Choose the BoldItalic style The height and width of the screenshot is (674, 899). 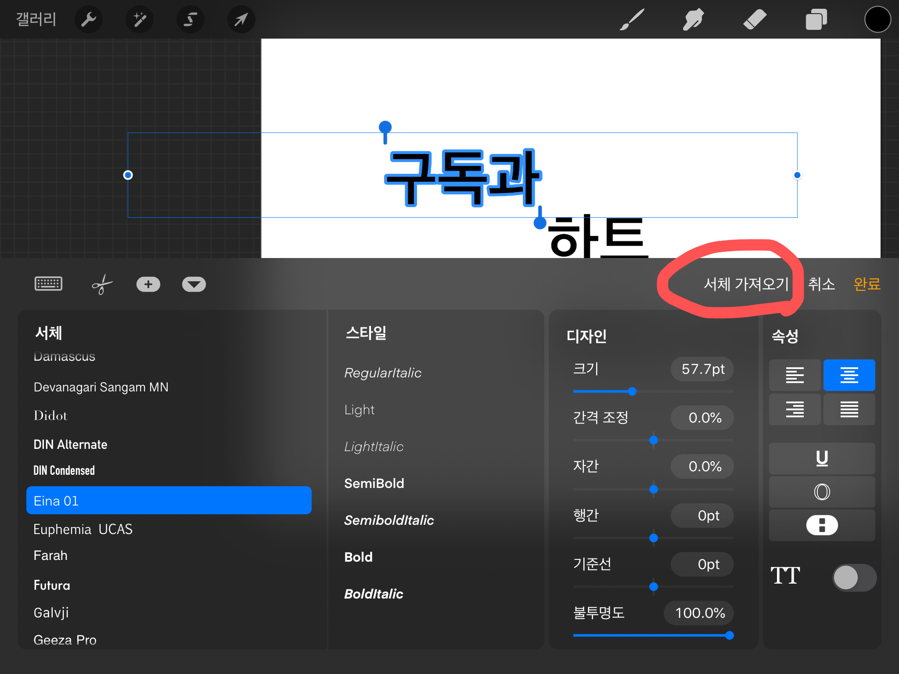pyautogui.click(x=374, y=594)
